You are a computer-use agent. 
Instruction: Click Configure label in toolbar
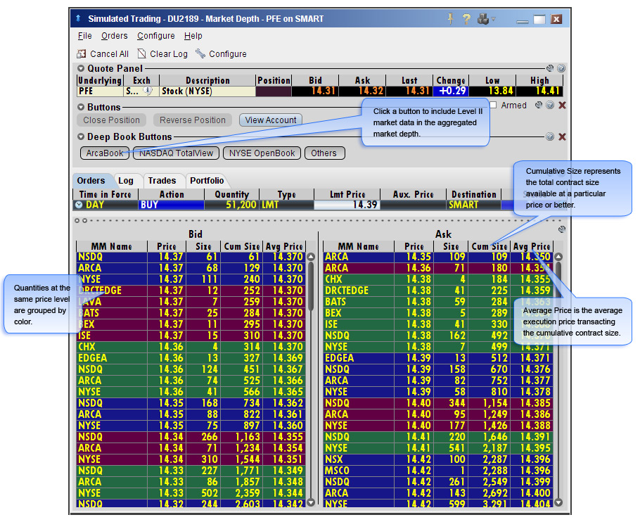228,54
